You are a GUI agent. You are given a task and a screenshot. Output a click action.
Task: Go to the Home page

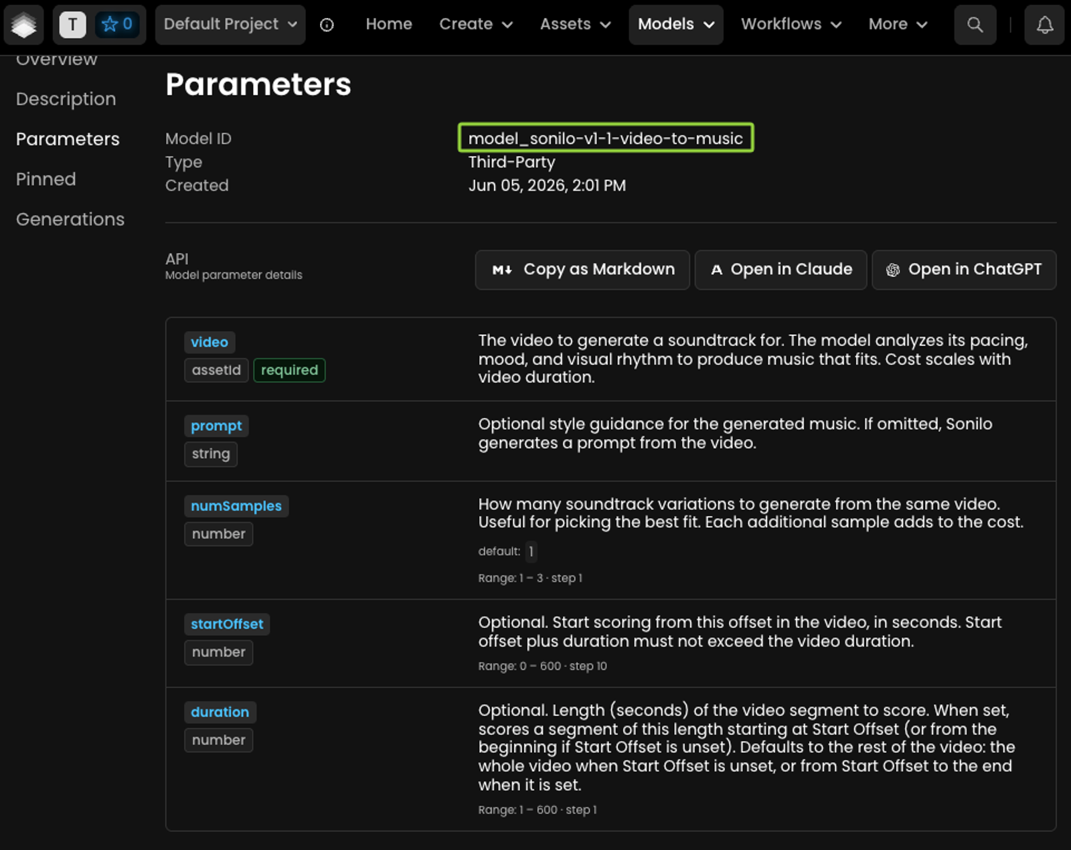tap(389, 25)
